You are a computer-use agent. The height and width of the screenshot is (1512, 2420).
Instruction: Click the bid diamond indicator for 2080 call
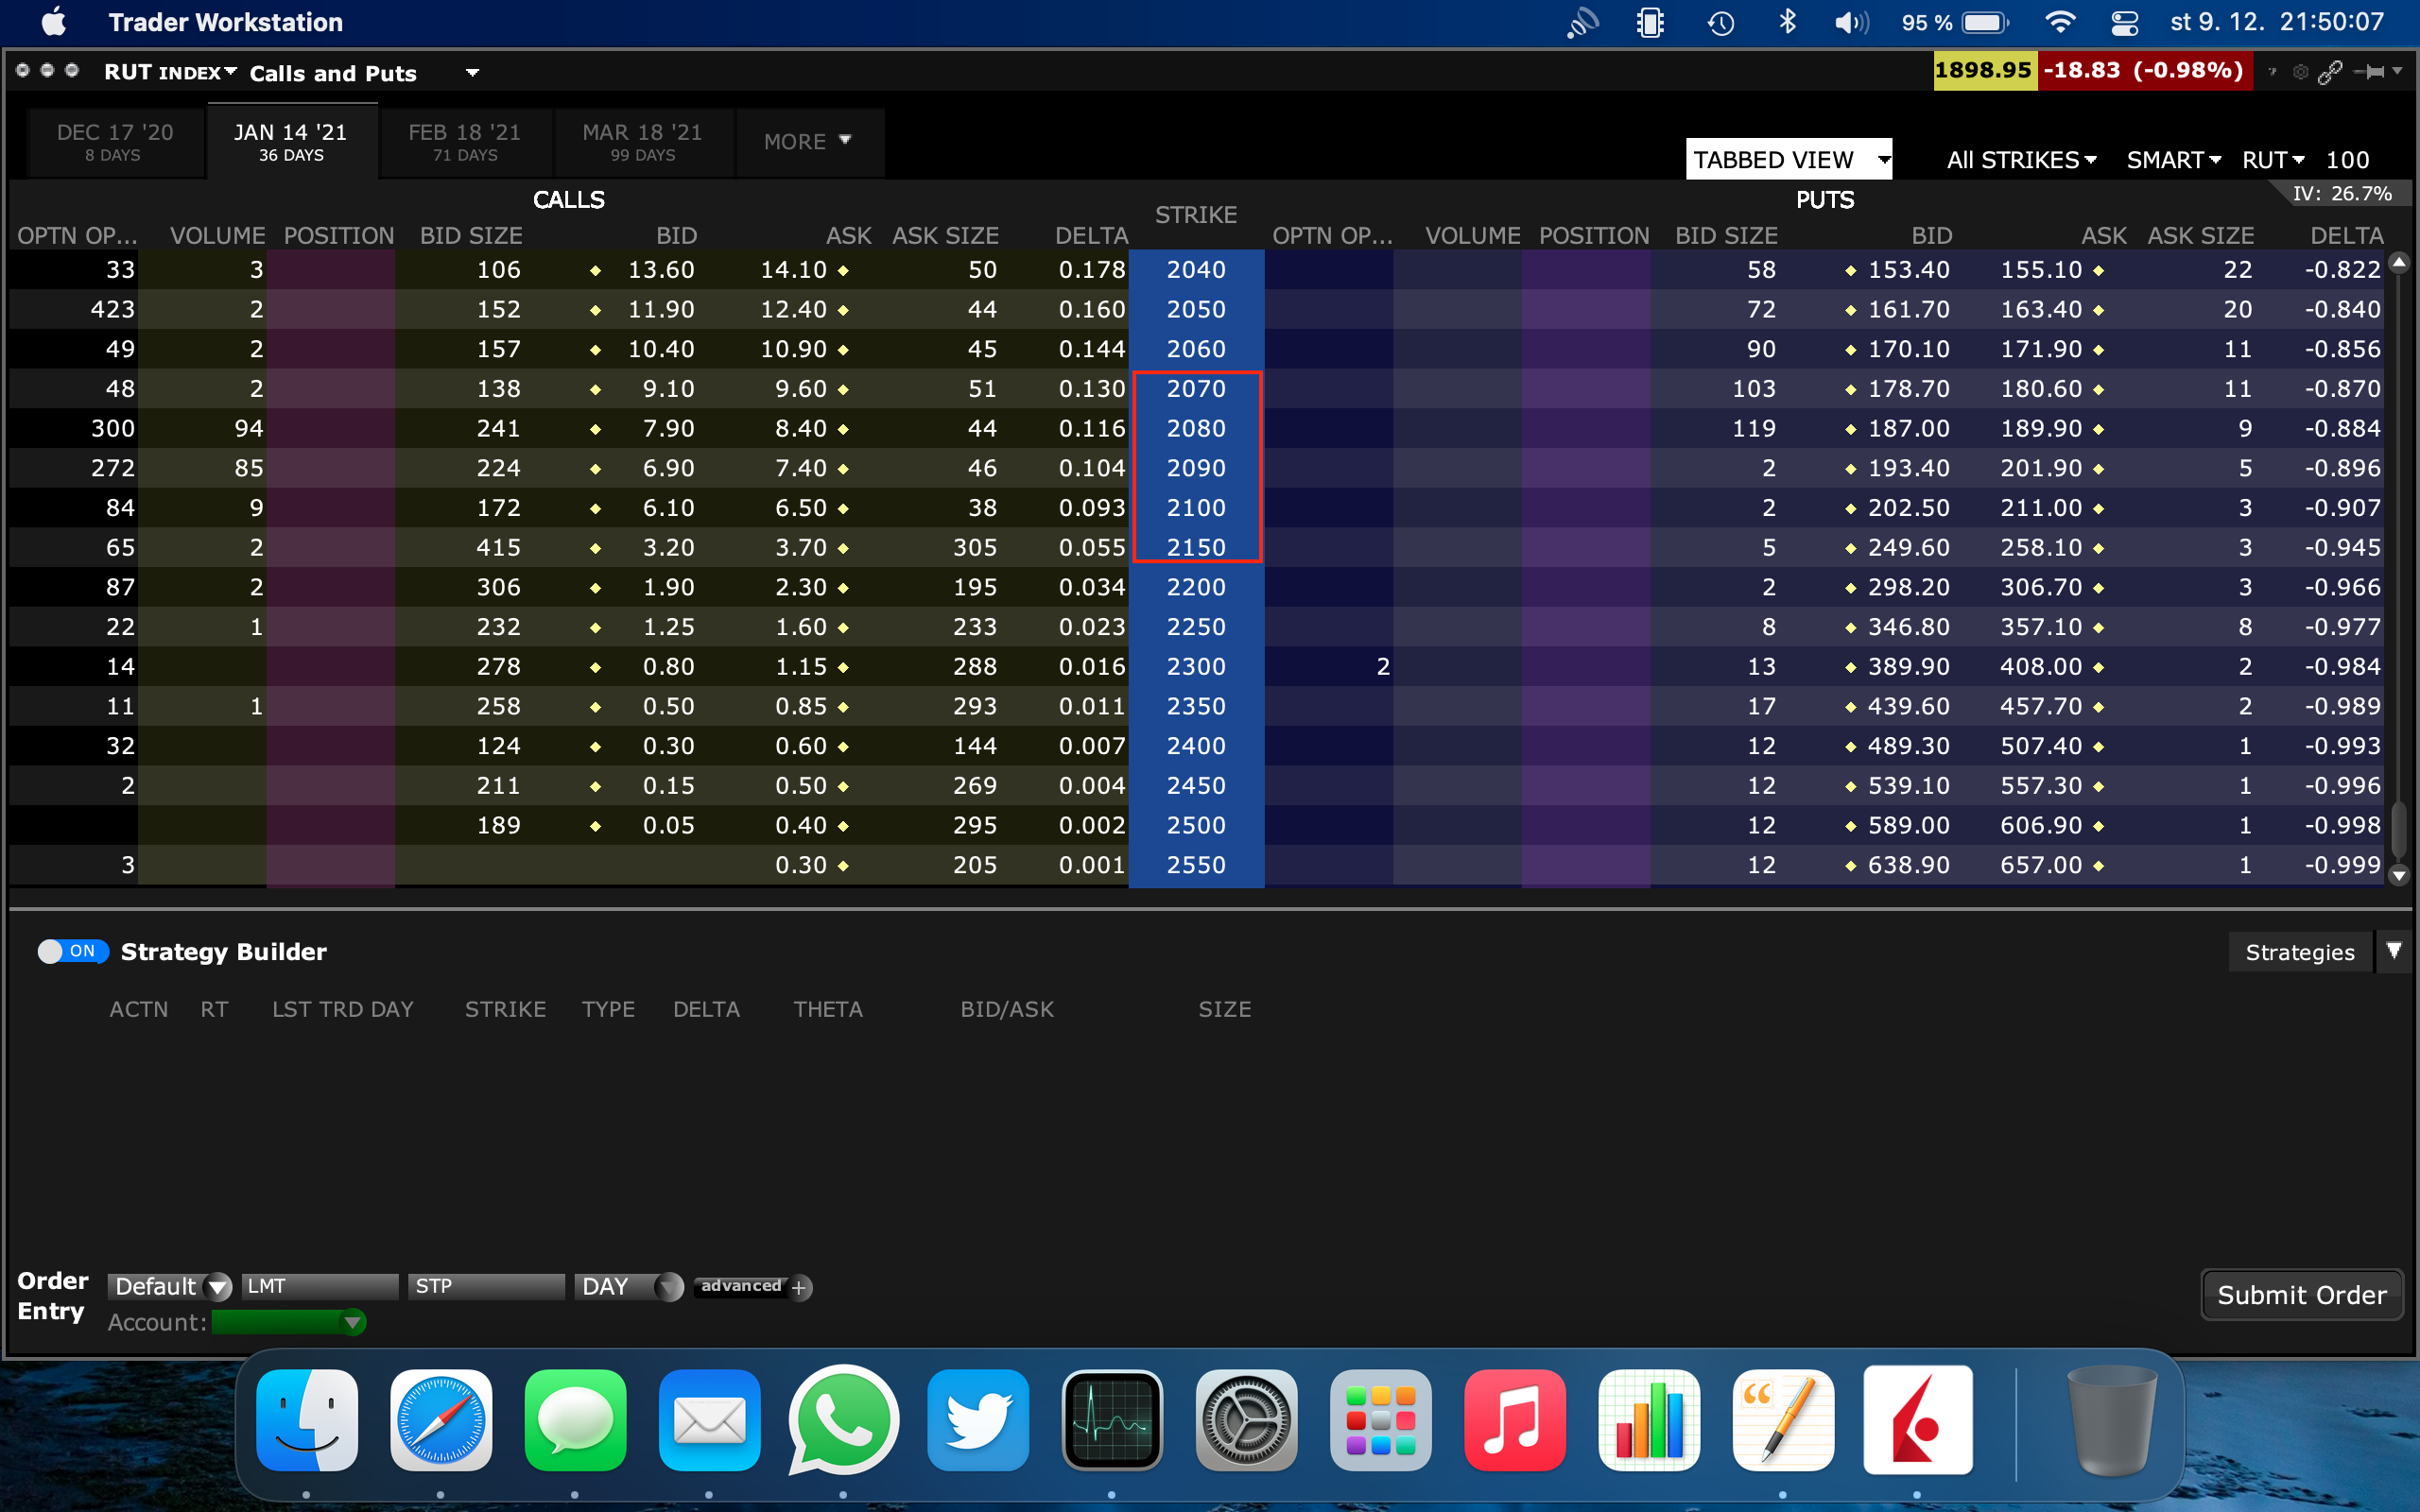coord(596,429)
